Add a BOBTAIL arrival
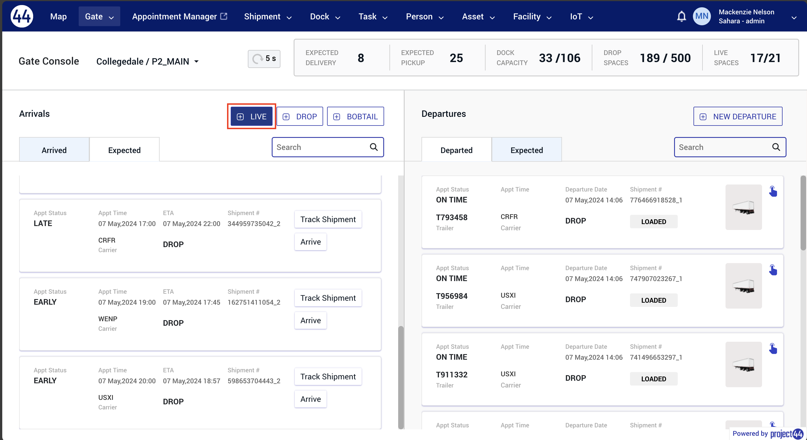 (355, 117)
